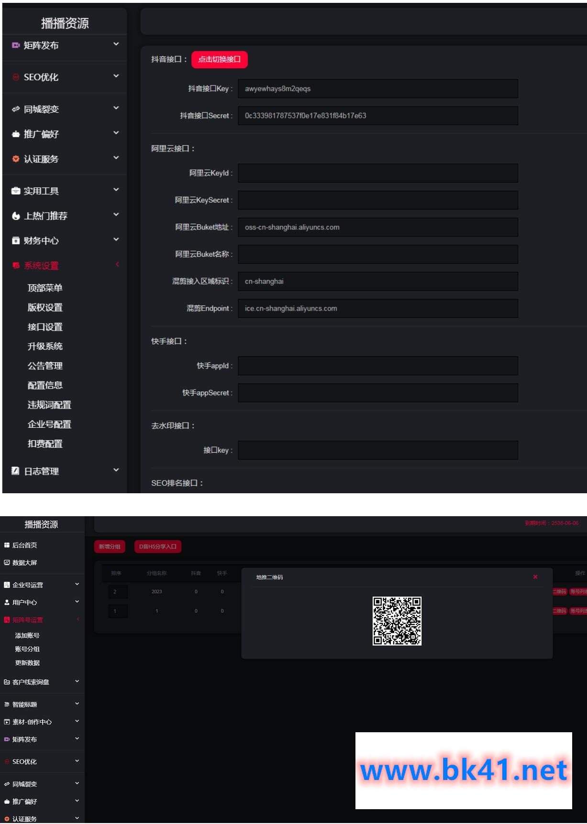The image size is (587, 824).
Task: Click the SEO优化 icon on interface settings page
Action: point(16,77)
